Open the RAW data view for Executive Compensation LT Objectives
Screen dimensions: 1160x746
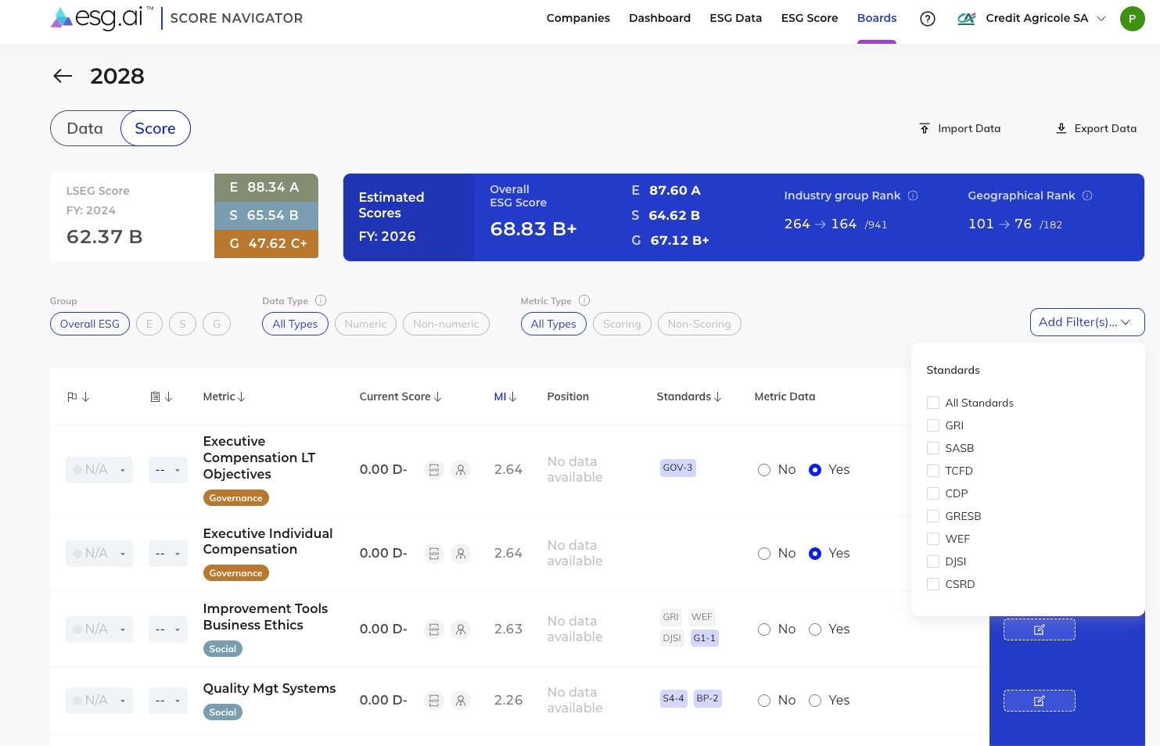point(434,470)
